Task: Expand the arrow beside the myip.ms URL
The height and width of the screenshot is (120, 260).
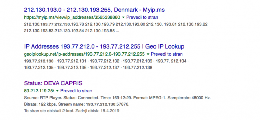Action: point(123,17)
